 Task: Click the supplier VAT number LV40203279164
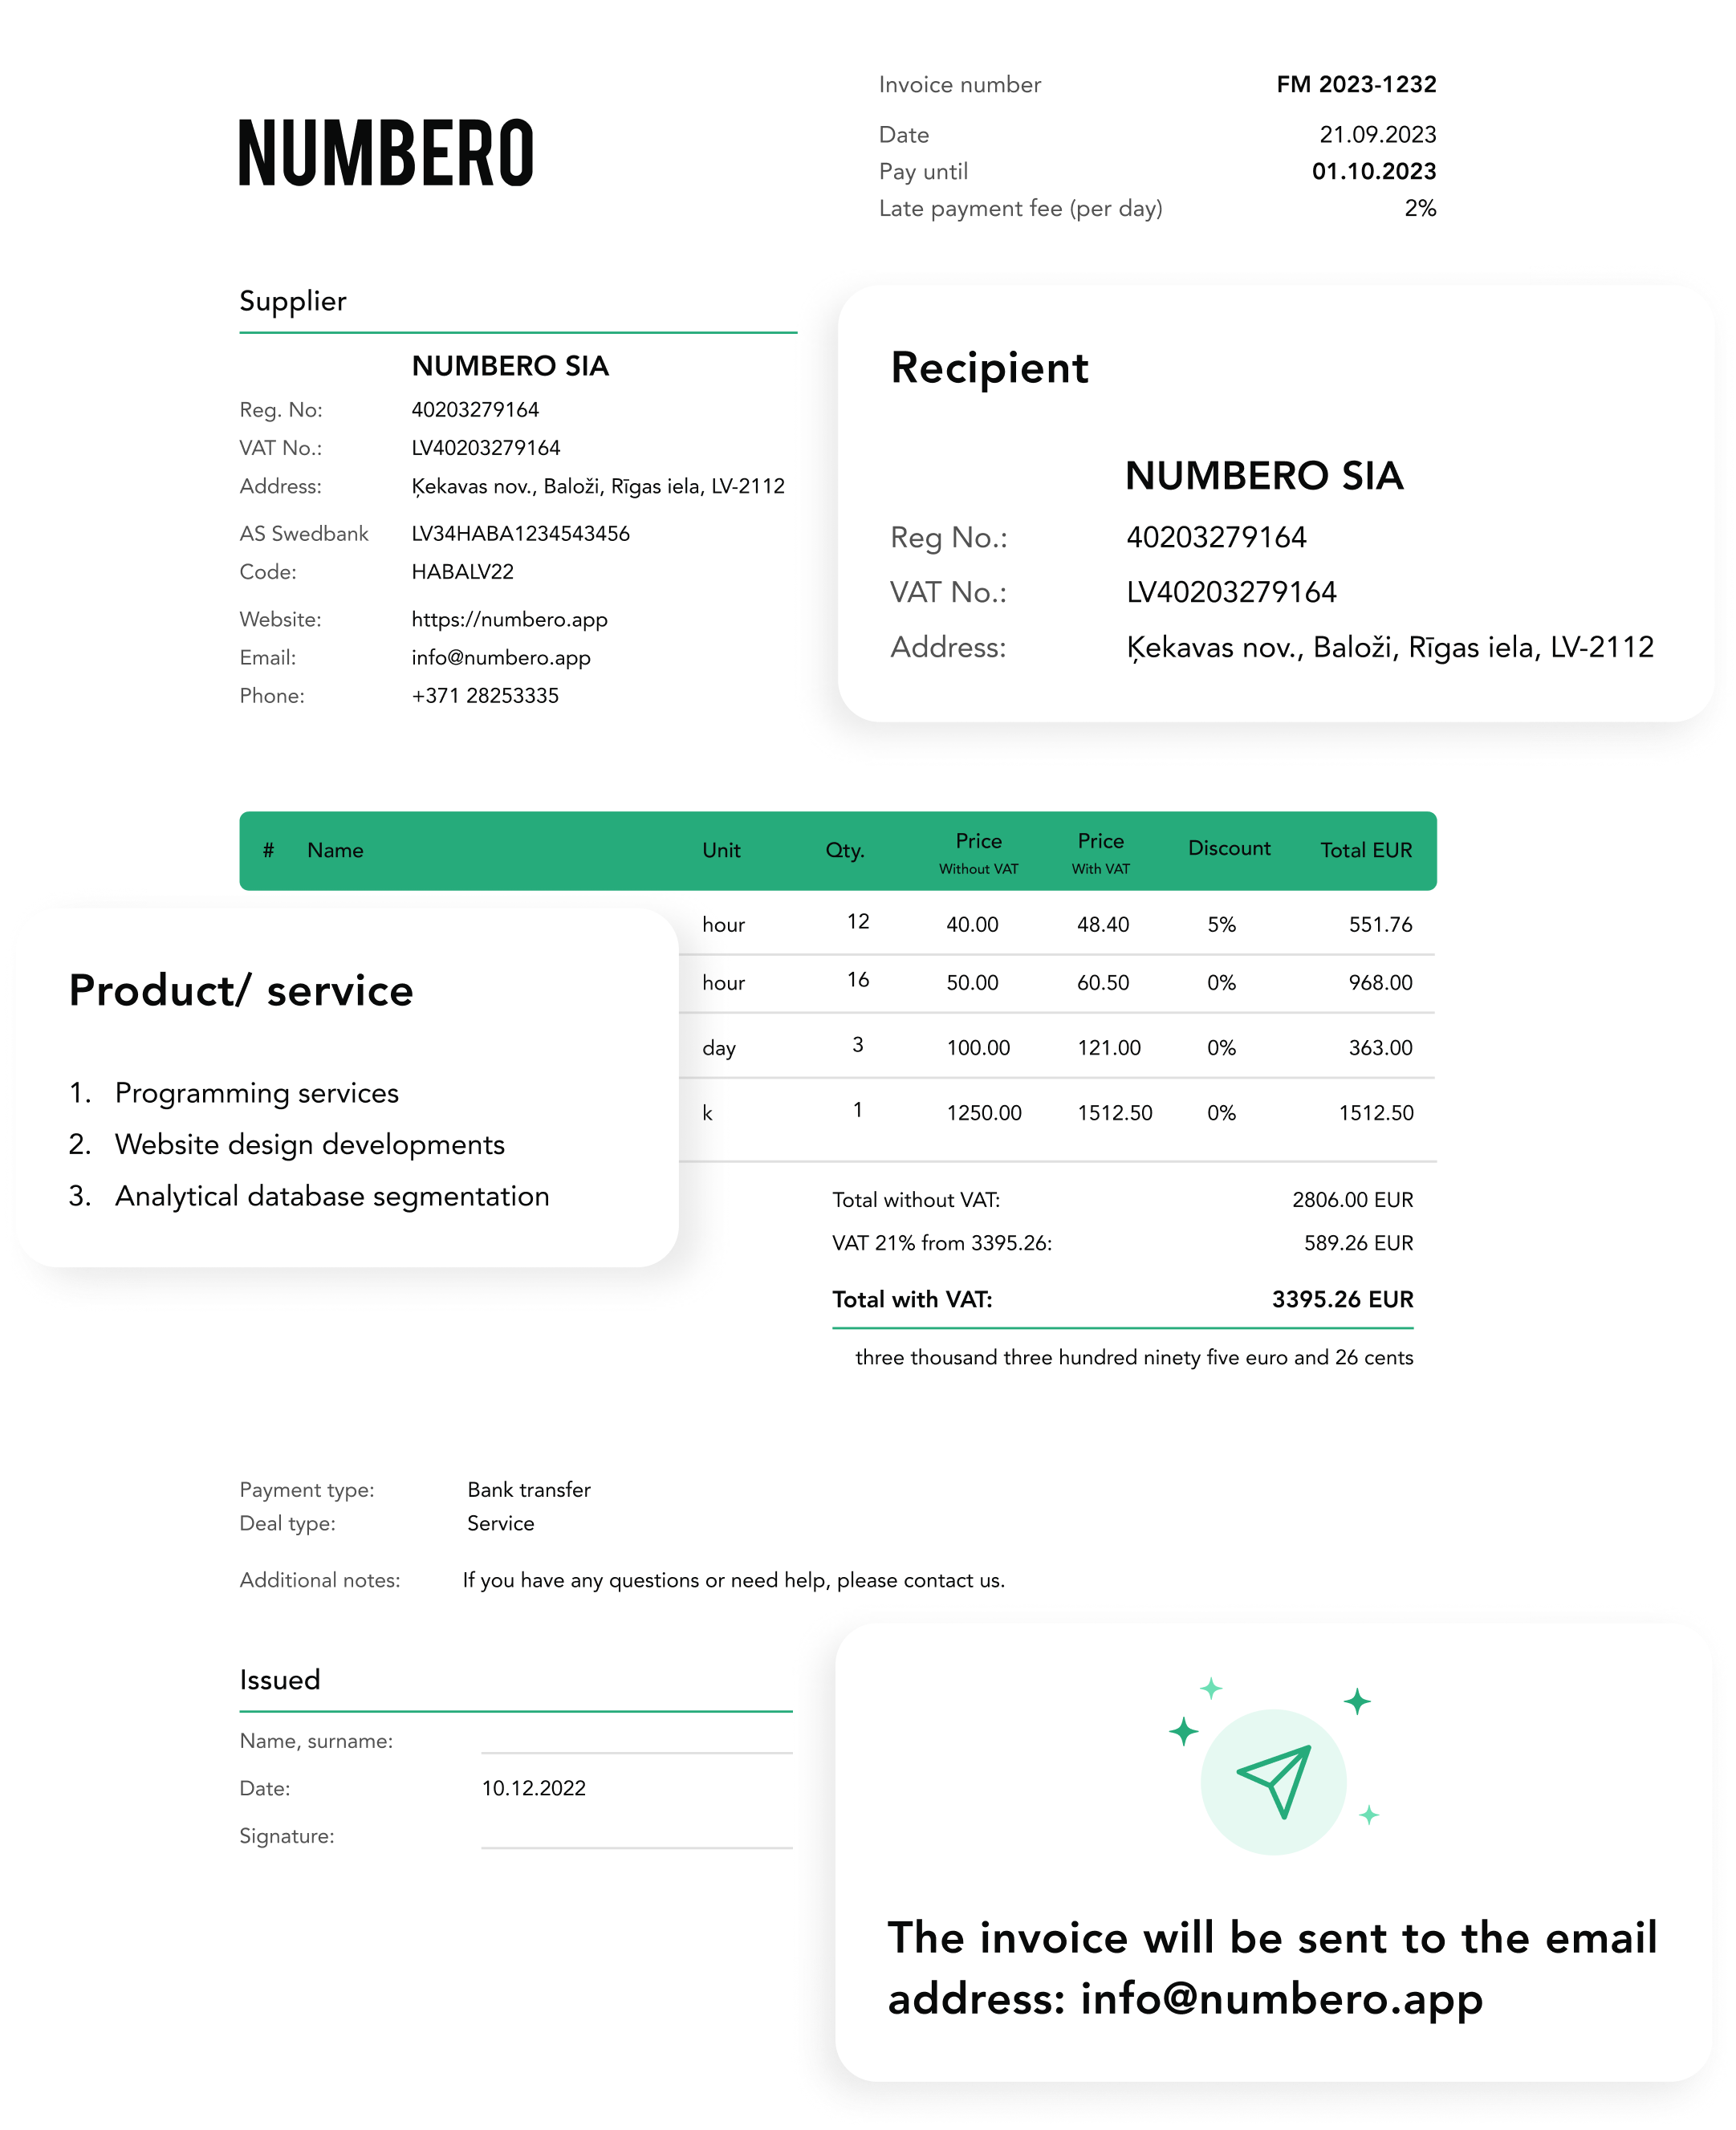tap(486, 448)
